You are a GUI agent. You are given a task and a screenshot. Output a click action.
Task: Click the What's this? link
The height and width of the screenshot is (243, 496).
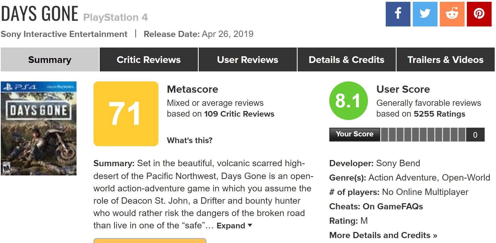190,140
